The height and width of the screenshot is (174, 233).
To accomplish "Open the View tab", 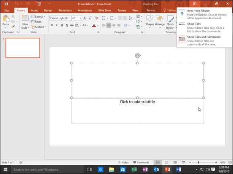I will [x=135, y=10].
